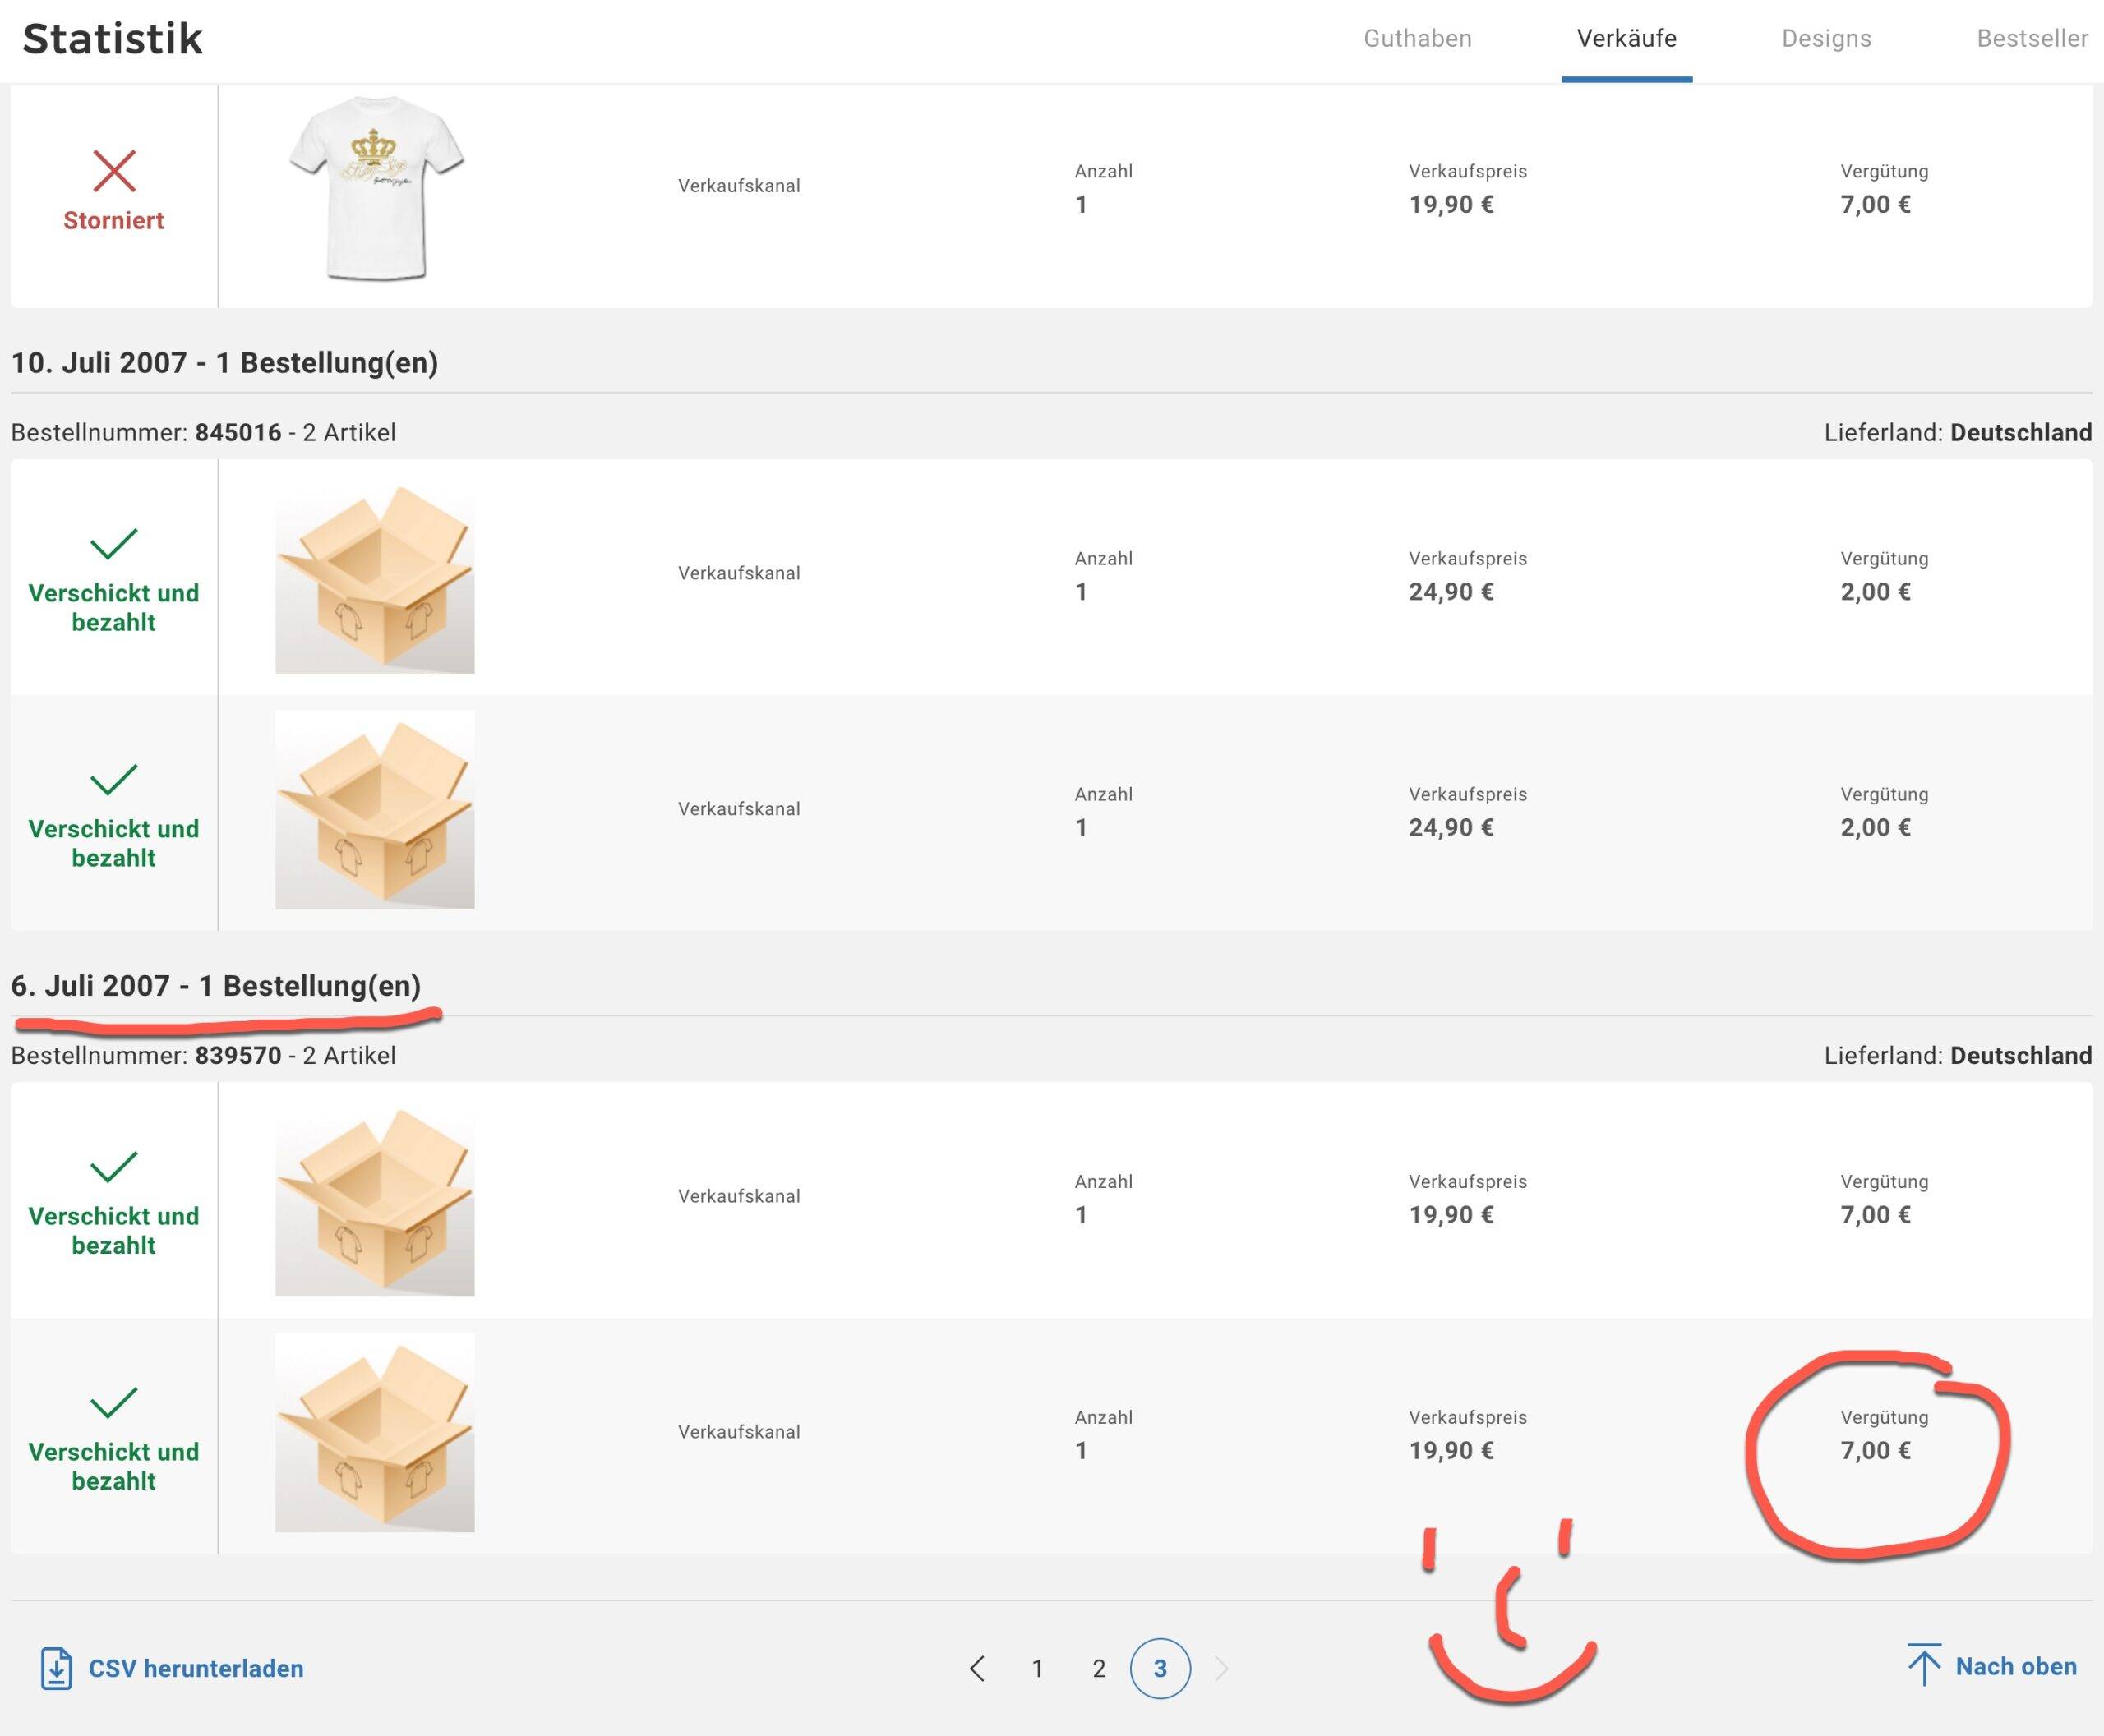
Task: Click the previous page chevron arrow
Action: pos(977,1668)
